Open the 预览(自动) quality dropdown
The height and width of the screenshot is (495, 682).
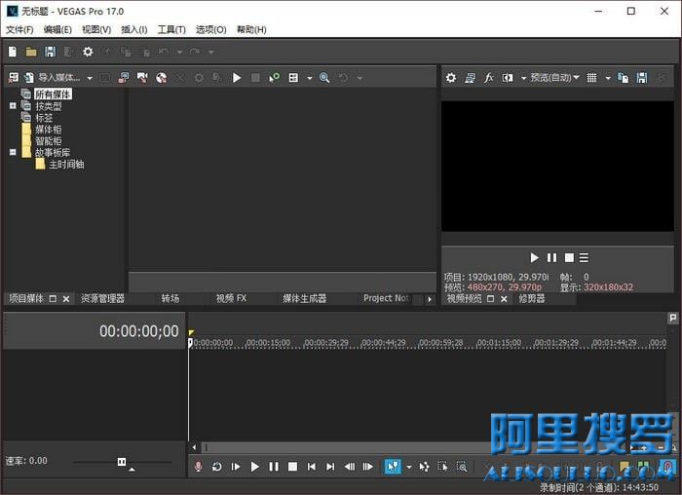[554, 77]
